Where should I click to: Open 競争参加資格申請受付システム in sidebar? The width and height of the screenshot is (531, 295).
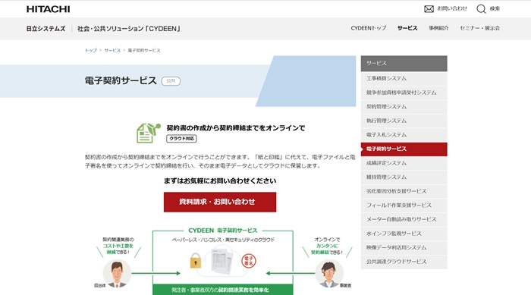click(404, 93)
